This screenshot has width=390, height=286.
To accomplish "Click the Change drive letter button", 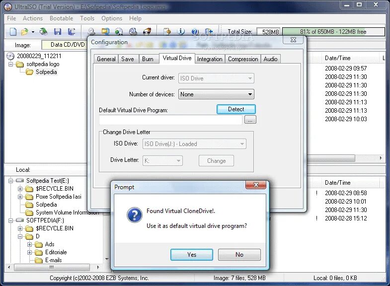I will click(216, 160).
